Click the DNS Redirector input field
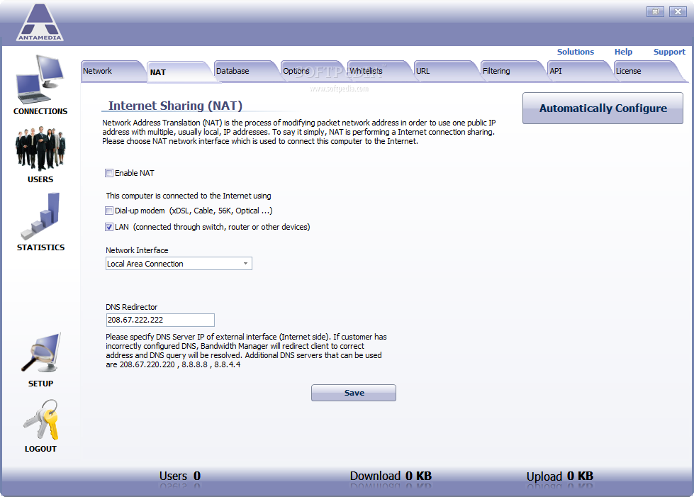The image size is (694, 497). 160,320
